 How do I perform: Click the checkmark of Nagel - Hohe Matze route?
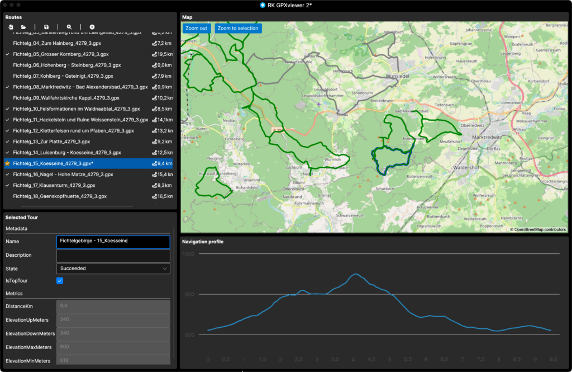(x=7, y=175)
